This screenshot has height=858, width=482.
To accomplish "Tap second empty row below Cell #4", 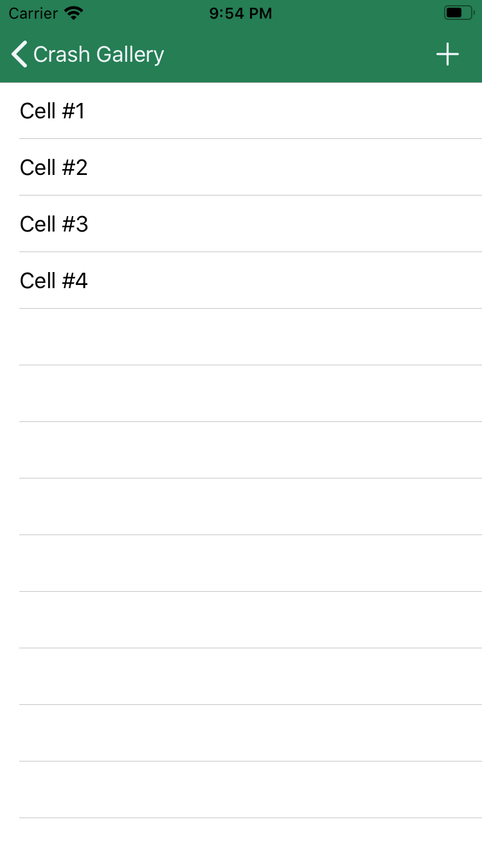I will click(241, 394).
